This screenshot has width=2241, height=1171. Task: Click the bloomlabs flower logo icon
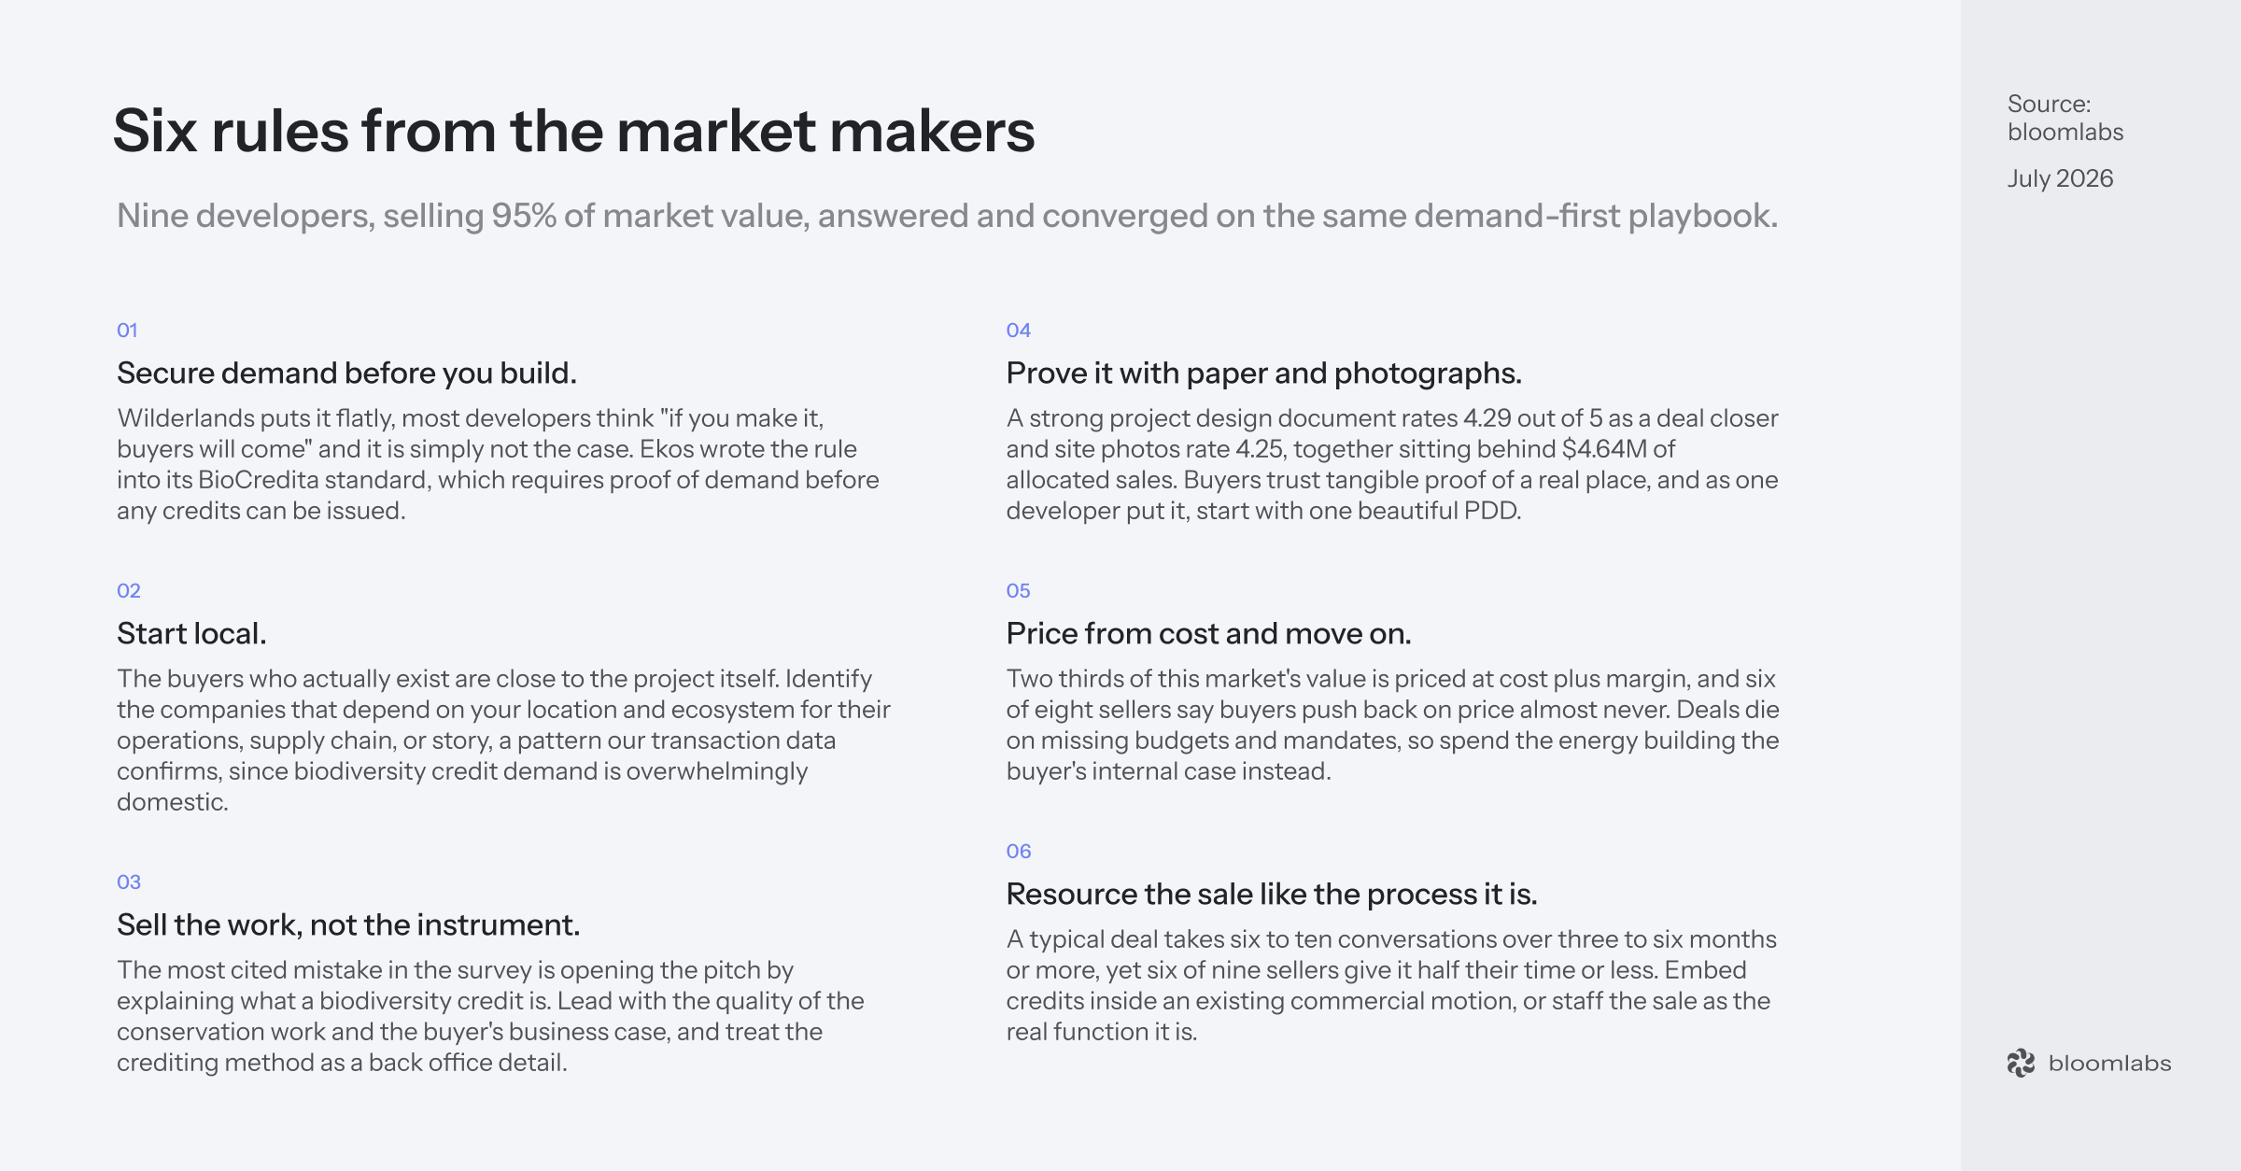click(x=2022, y=1063)
